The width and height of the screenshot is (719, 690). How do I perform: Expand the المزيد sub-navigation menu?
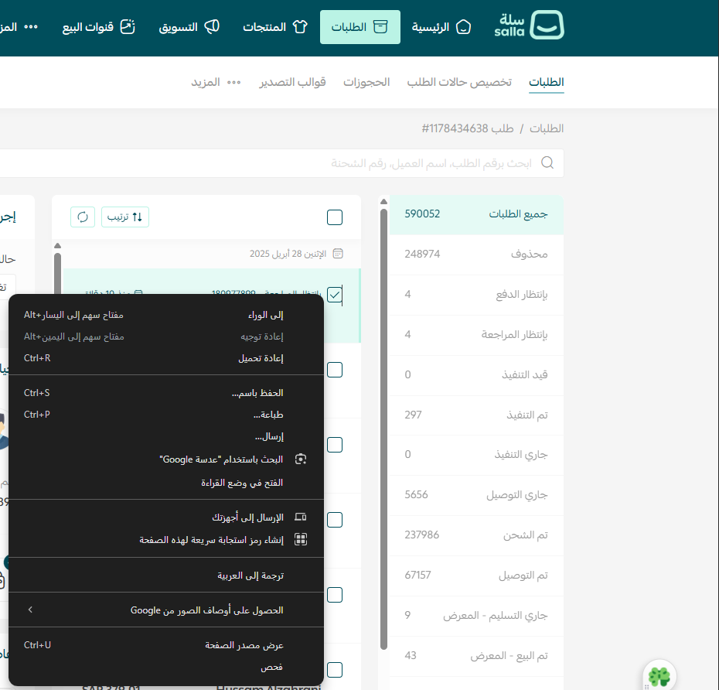tap(216, 82)
